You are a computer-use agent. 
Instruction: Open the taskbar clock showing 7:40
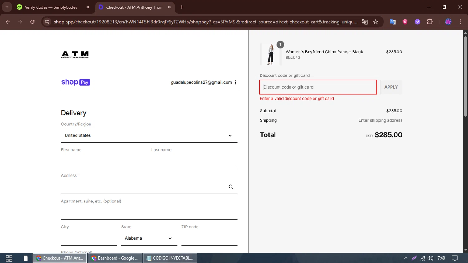pos(441,258)
